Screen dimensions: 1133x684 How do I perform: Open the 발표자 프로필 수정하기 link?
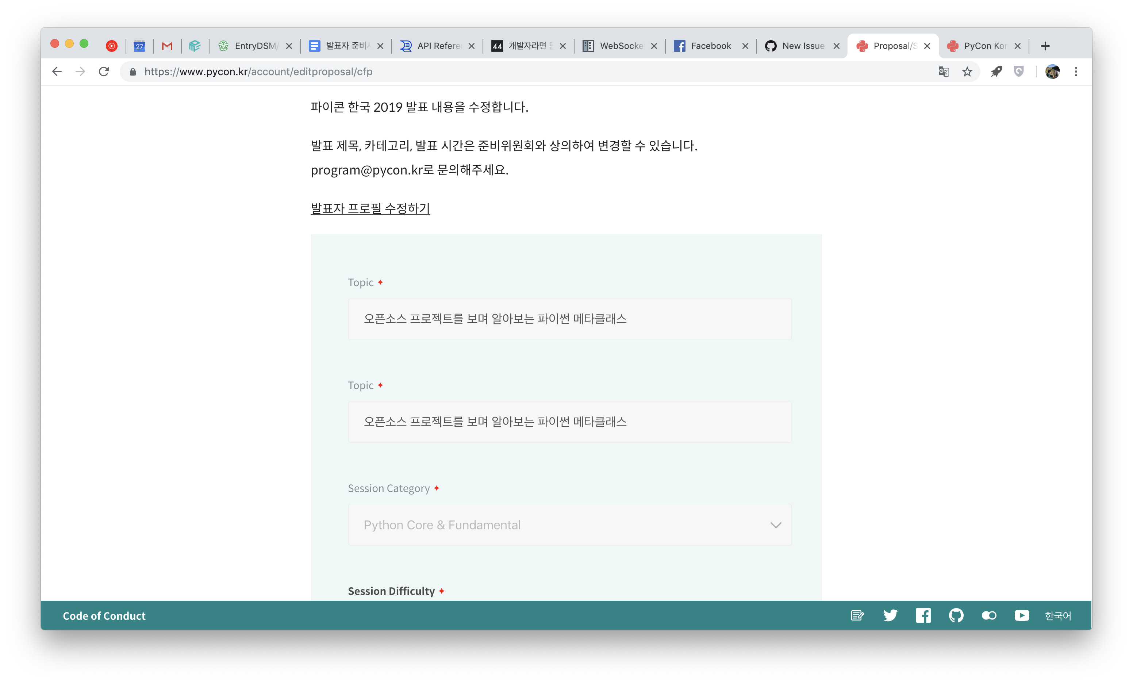coord(370,208)
